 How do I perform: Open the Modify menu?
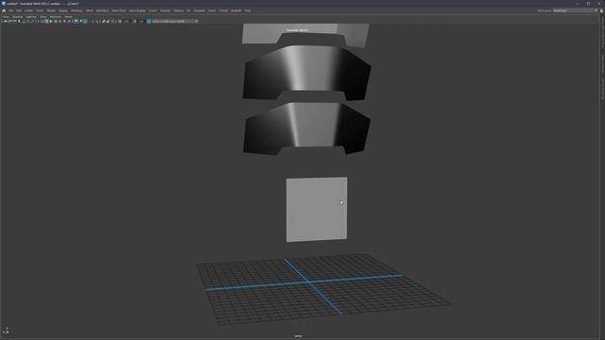pos(51,10)
